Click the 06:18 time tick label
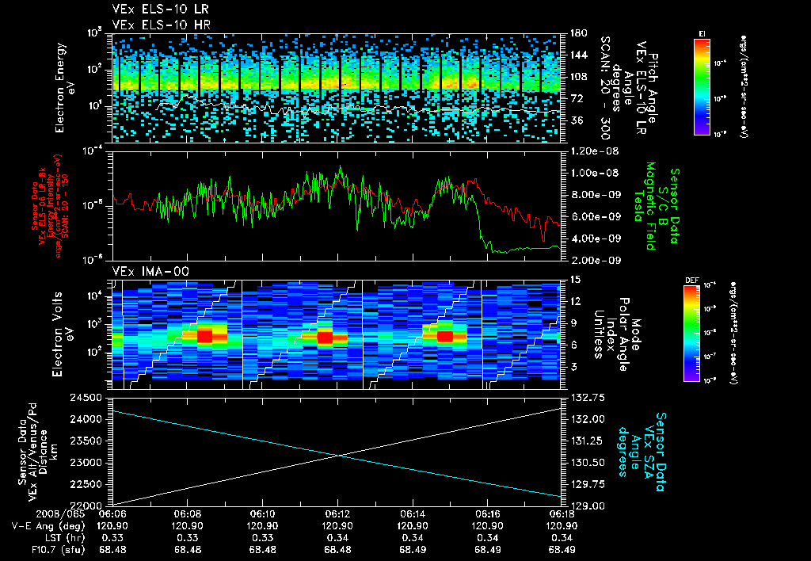Viewport: 811px width, 561px height. coord(562,515)
